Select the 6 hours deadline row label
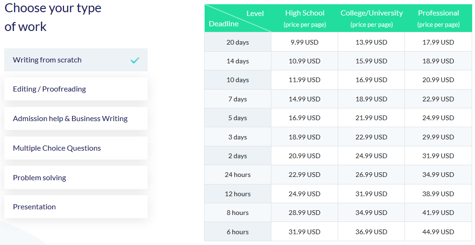 click(238, 232)
